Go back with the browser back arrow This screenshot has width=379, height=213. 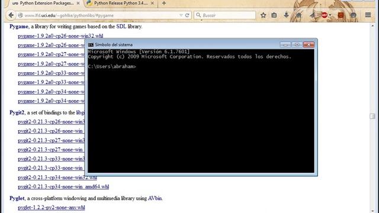[11, 15]
